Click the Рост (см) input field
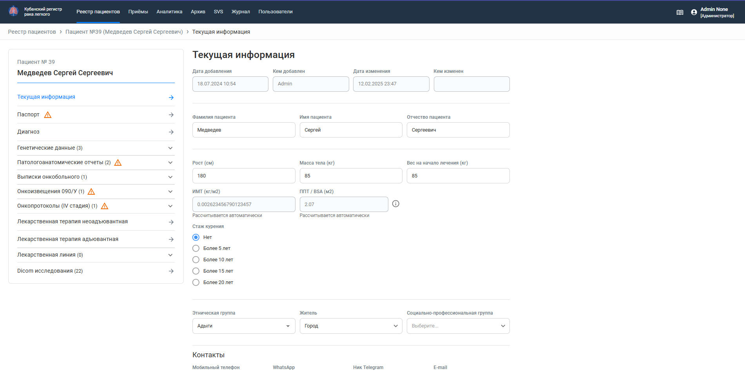 (x=243, y=176)
